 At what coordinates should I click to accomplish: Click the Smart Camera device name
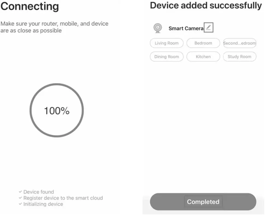point(186,28)
